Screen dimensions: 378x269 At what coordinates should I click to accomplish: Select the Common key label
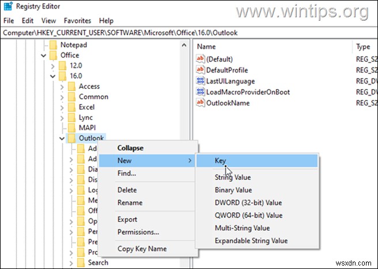coord(93,97)
